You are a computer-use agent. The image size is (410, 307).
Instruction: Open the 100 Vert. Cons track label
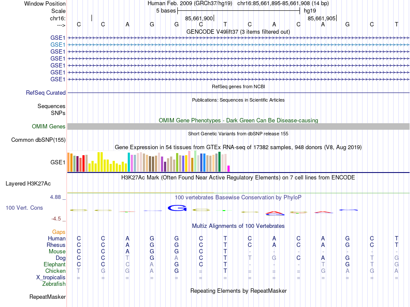(24, 208)
